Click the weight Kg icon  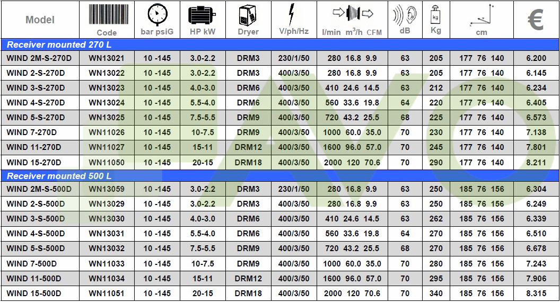[436, 14]
